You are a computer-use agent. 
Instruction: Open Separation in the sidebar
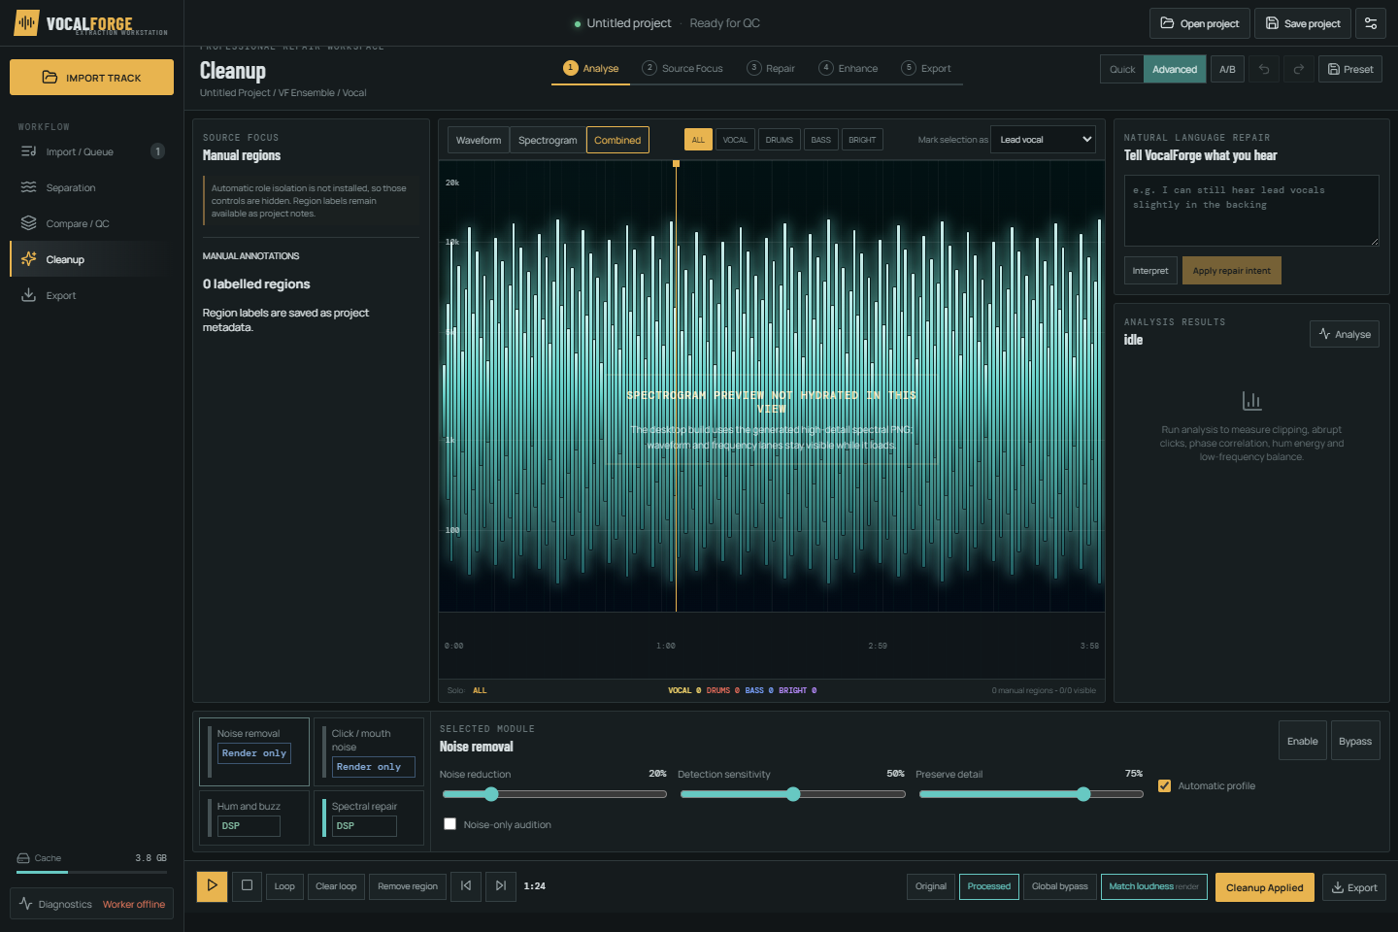92,187
